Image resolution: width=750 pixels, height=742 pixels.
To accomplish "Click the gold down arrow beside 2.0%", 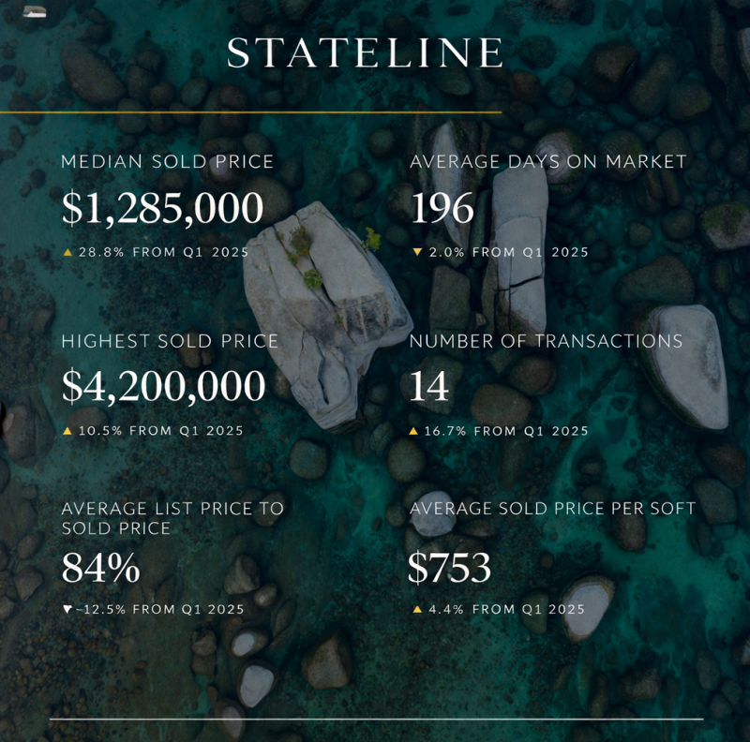I will tap(416, 252).
